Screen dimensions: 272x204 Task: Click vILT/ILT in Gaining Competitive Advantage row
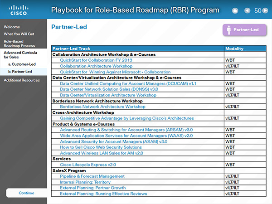232,118
